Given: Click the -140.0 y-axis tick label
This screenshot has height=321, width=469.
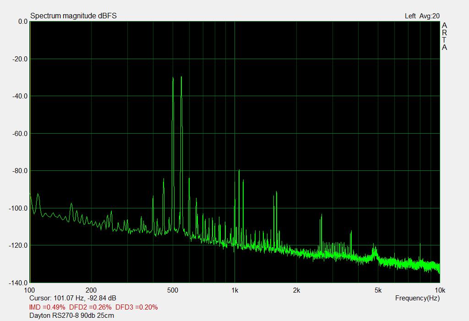Looking at the screenshot, I should 18,283.
